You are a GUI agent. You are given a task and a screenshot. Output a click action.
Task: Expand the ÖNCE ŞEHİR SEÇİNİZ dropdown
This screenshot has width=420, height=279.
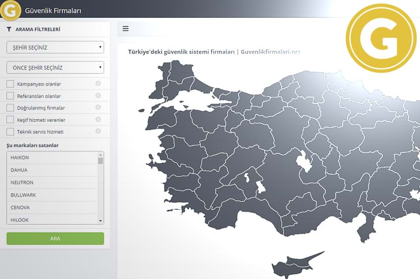pyautogui.click(x=55, y=67)
